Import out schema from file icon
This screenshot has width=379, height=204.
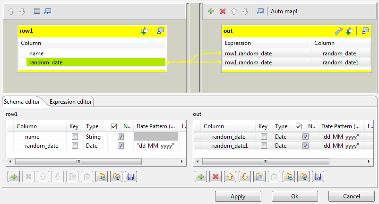click(x=289, y=177)
